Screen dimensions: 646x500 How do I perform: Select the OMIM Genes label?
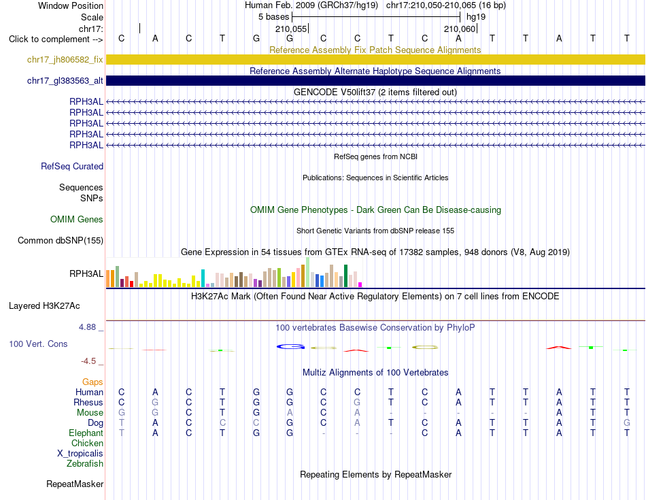(77, 219)
